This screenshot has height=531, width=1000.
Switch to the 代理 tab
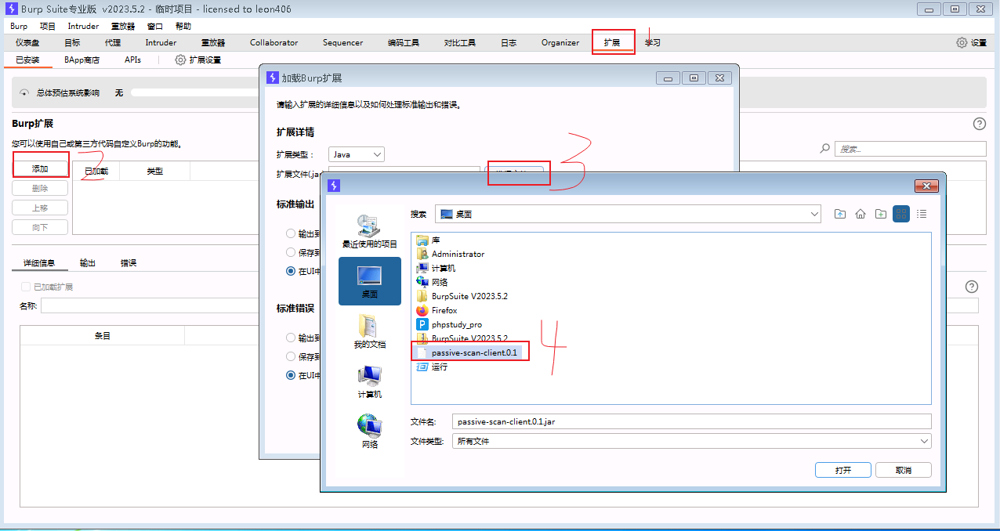coord(113,42)
